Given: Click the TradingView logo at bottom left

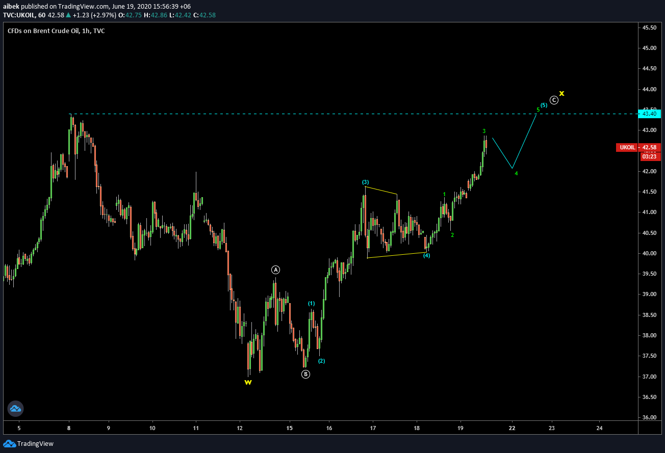Looking at the screenshot, I should click(28, 443).
